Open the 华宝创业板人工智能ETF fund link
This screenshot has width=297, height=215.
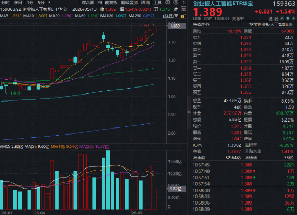click(x=271, y=25)
